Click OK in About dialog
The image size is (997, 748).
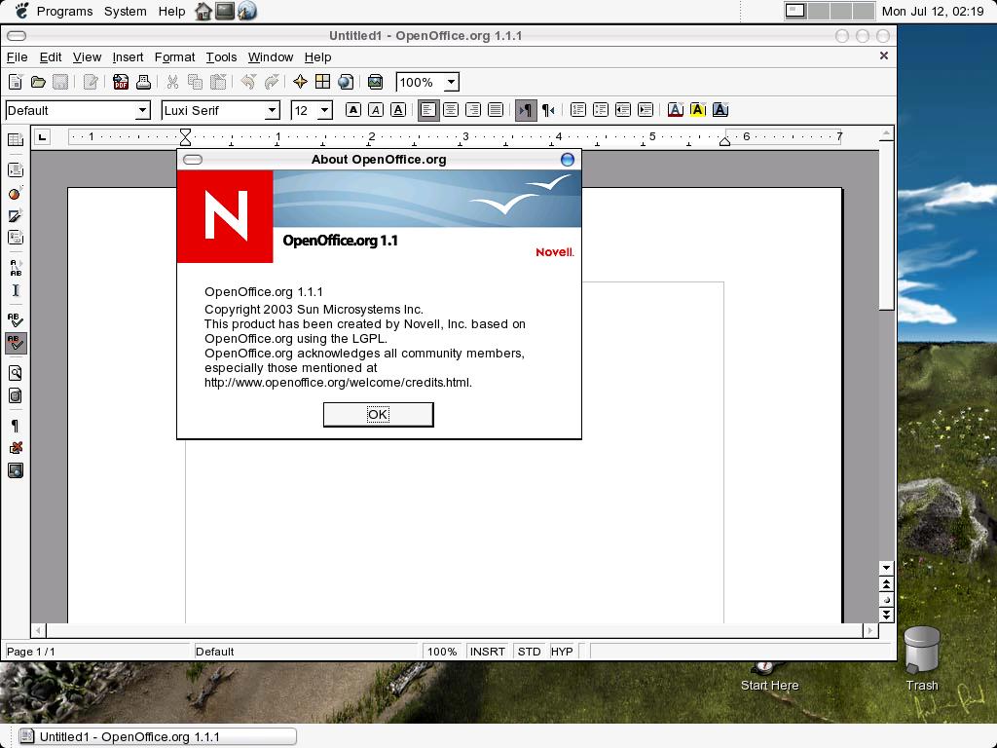(379, 415)
